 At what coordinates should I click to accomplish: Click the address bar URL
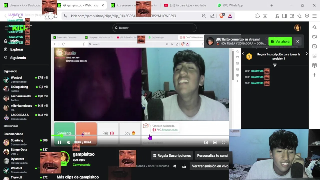tap(123, 16)
